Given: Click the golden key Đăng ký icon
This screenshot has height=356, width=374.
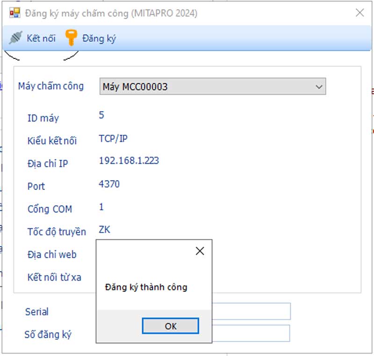Looking at the screenshot, I should click(71, 38).
